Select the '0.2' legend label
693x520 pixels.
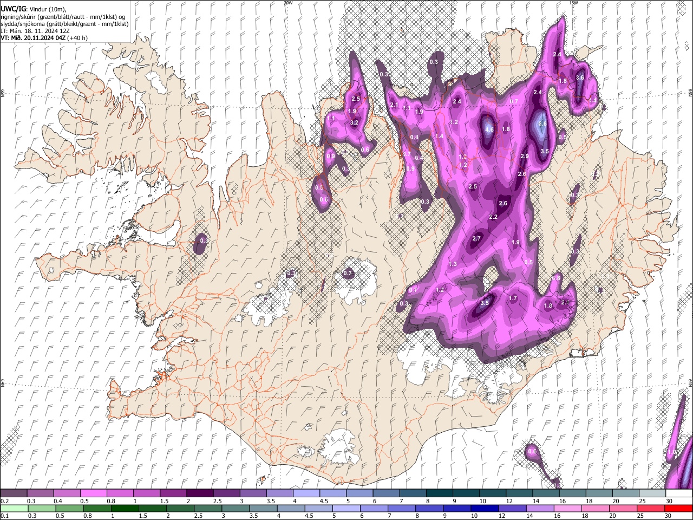click(4, 501)
